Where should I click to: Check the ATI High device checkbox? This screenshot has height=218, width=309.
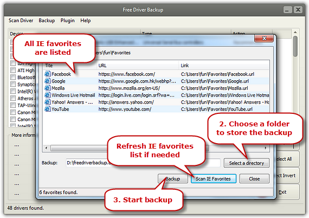tap(13, 70)
